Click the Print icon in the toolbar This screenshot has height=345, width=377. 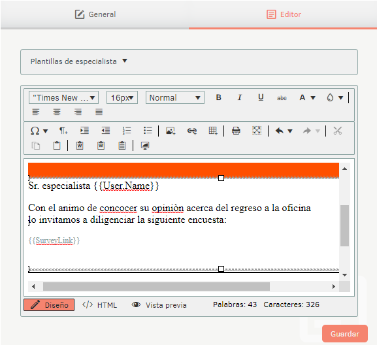236,131
